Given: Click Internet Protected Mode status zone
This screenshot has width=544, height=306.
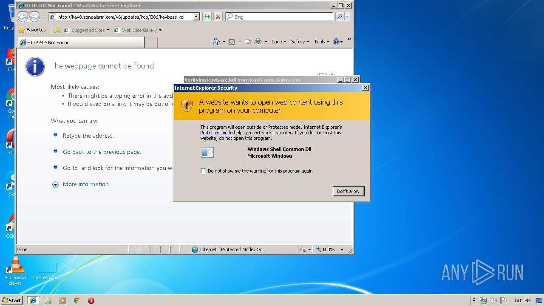Looking at the screenshot, I should [x=244, y=249].
